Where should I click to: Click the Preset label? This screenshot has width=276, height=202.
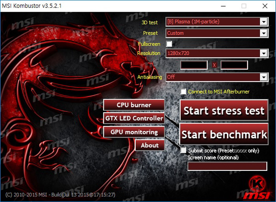tap(150, 33)
